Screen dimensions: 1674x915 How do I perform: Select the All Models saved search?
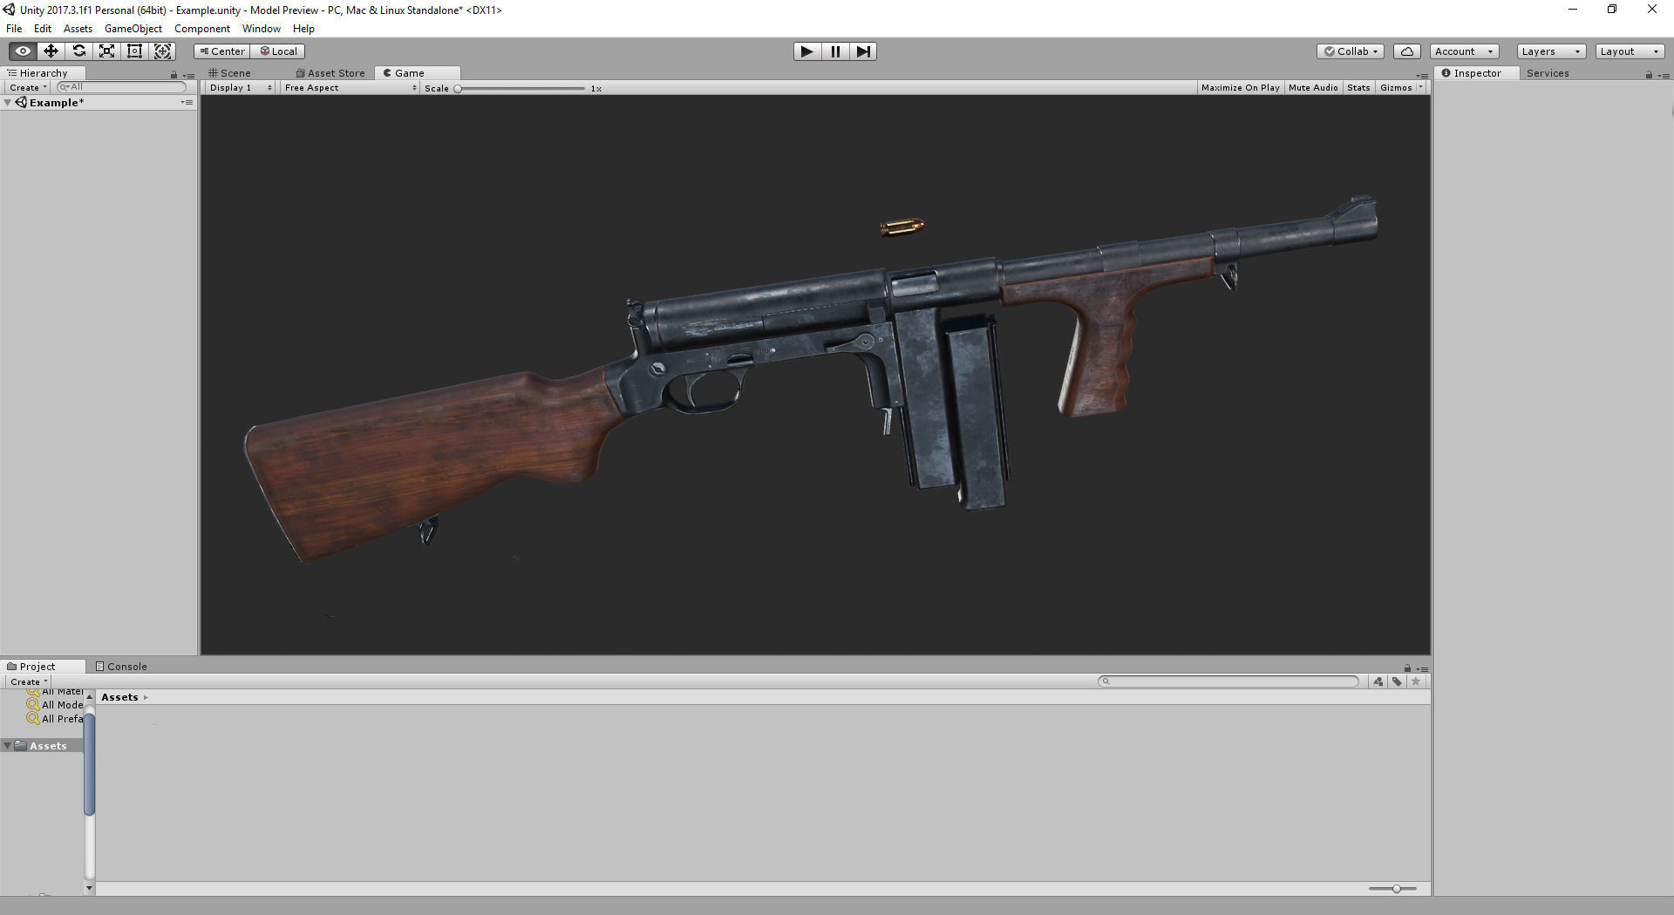point(55,705)
